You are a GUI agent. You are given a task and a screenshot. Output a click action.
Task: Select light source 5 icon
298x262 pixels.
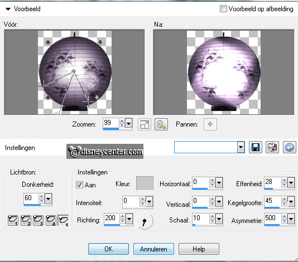[x=63, y=220]
